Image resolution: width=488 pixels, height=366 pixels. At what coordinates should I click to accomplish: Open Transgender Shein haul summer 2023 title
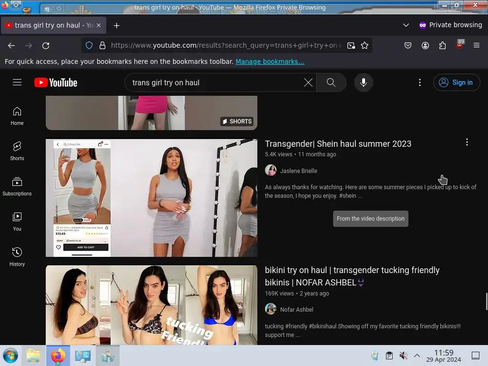338,144
